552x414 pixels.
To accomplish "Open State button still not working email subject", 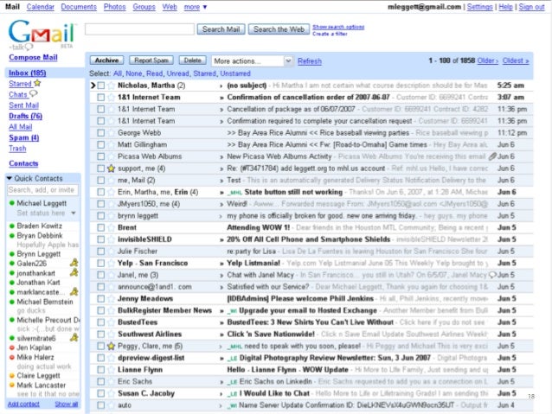I will [293, 192].
